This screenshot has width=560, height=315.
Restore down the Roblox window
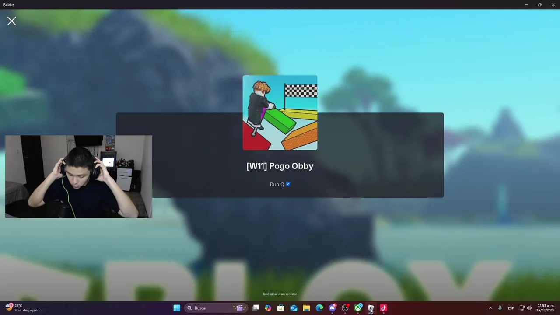point(540,4)
